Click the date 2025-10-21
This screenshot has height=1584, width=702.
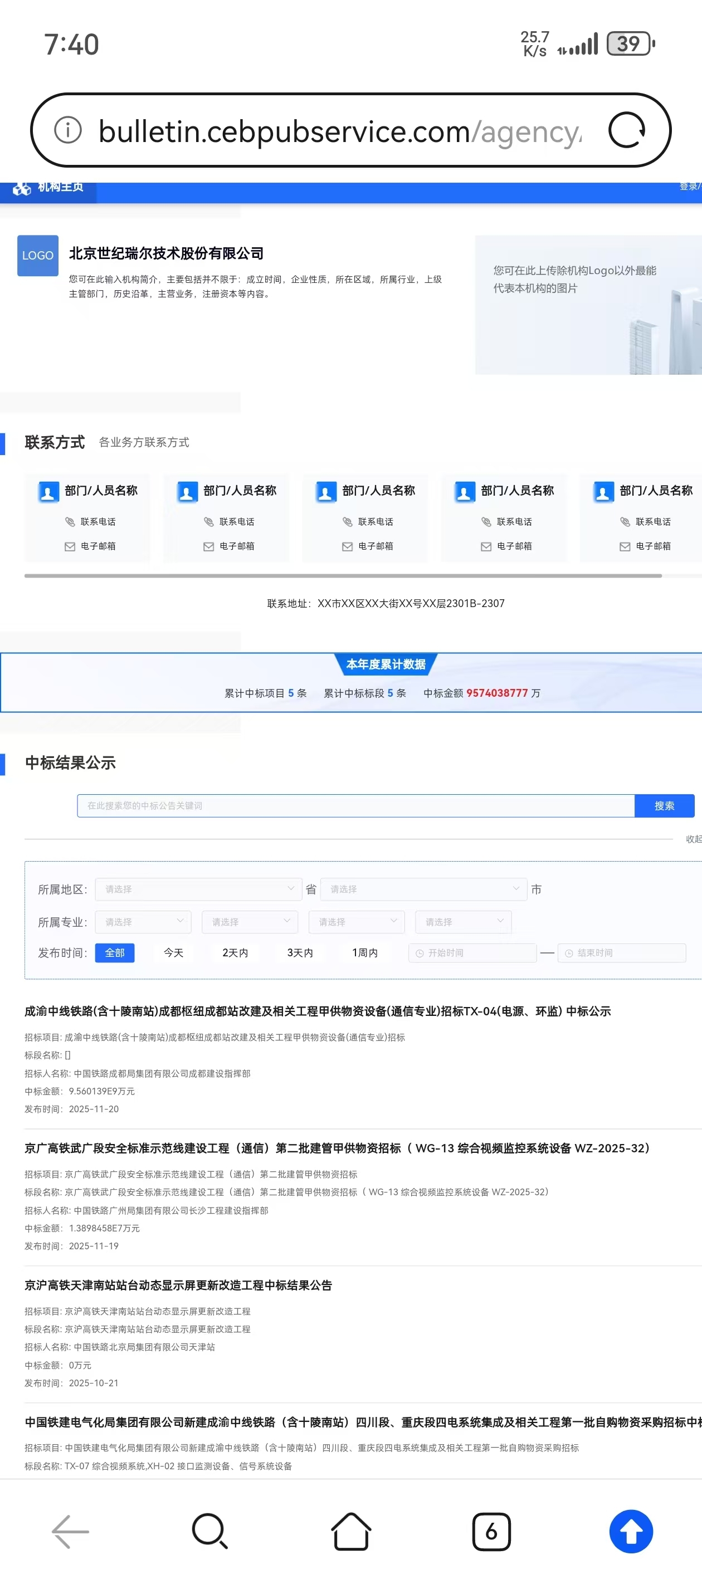pos(94,1383)
